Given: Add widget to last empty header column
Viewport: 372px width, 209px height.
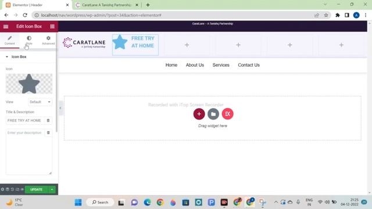Looking at the screenshot, I should click(341, 45).
